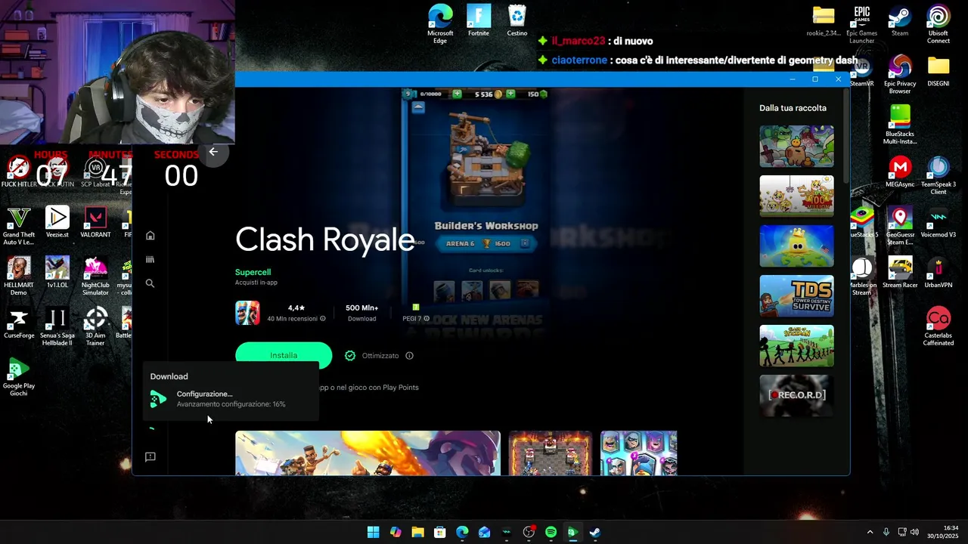Click the Ottimizzato check badge
Screen dimensions: 968x544
click(350, 356)
